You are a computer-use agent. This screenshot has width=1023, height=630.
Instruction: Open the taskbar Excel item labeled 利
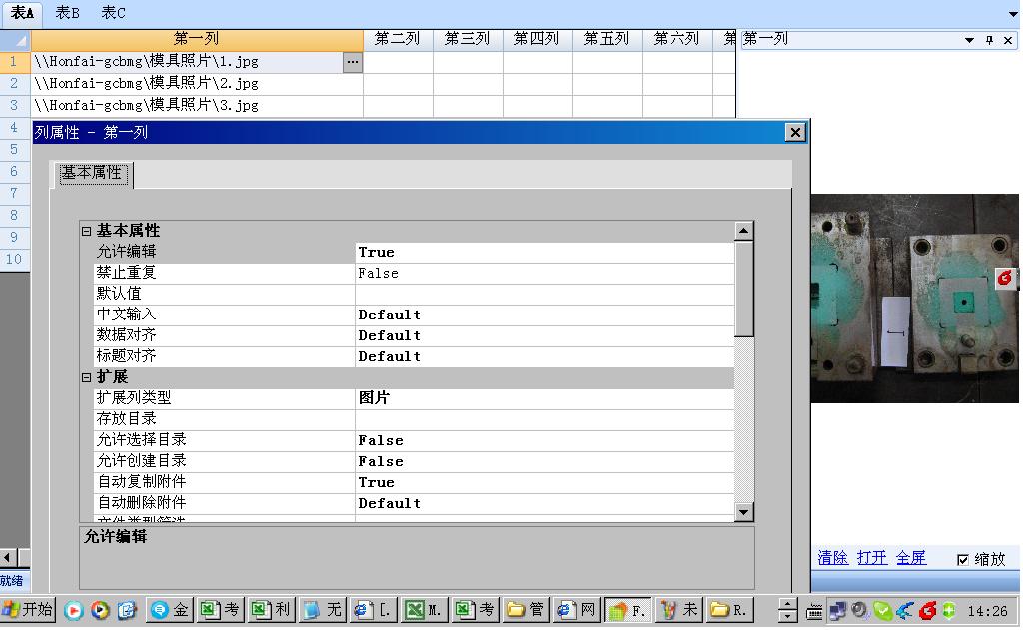[272, 610]
